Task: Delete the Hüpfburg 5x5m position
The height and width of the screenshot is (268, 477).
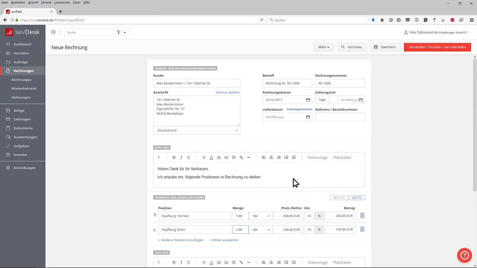Action: (x=362, y=229)
